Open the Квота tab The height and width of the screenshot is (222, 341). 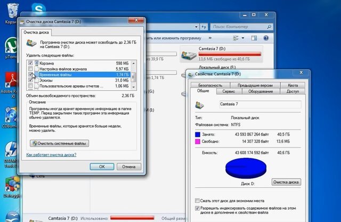tap(293, 85)
